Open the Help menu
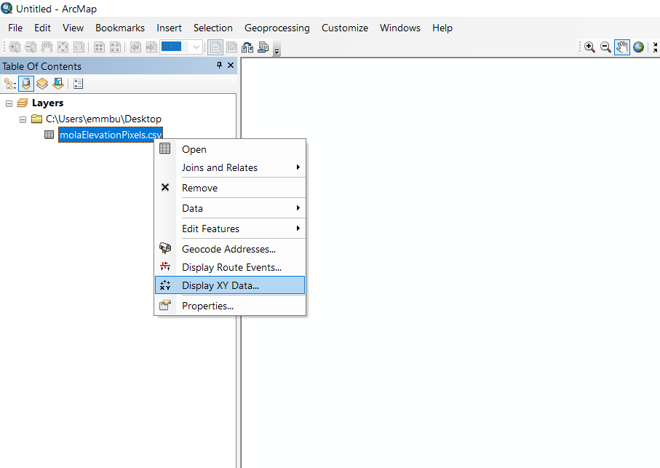 [x=442, y=28]
